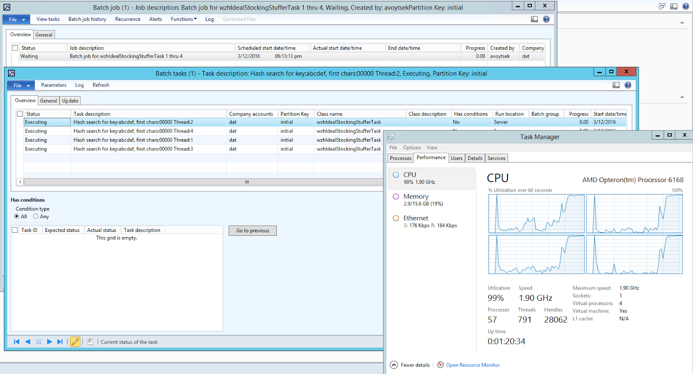Open the Functions dropdown menu
693x374 pixels.
click(x=184, y=19)
